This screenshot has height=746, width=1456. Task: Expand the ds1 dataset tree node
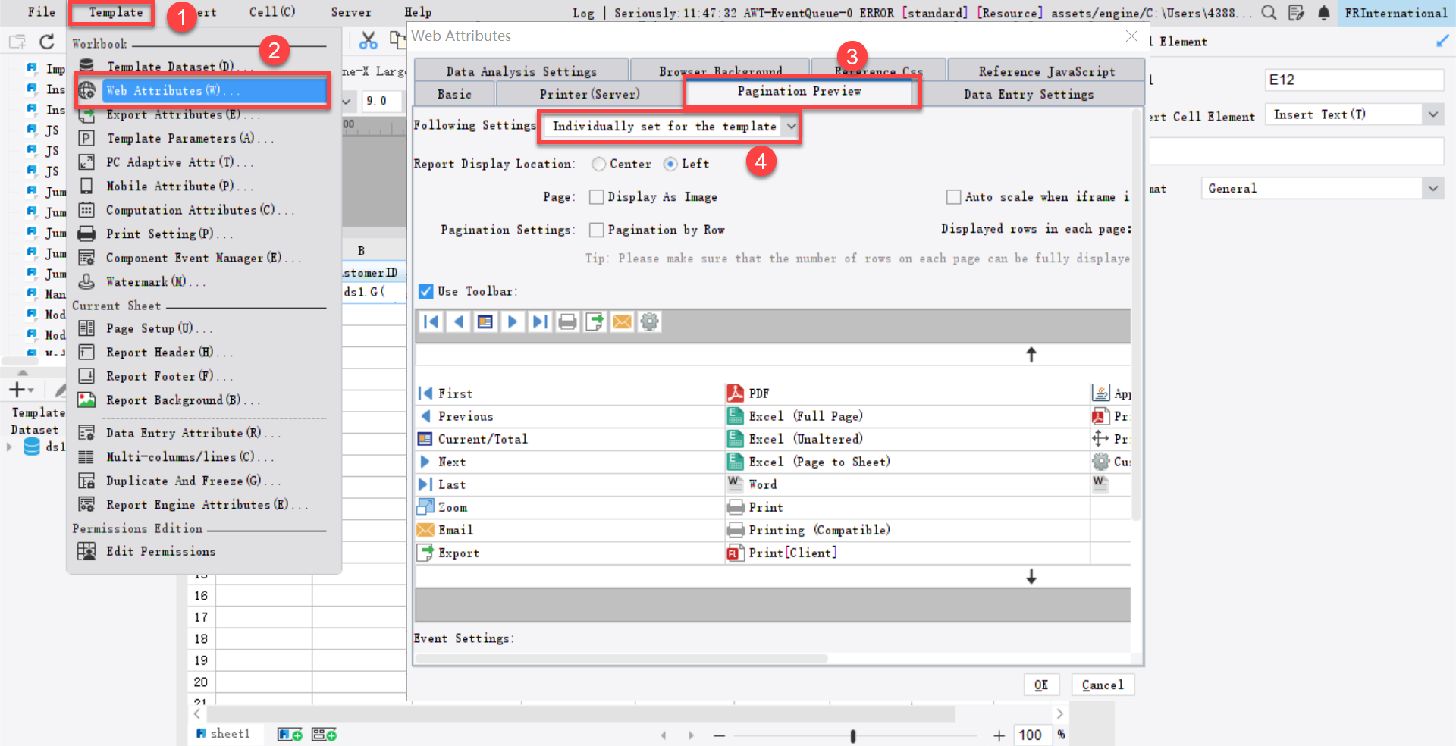9,447
